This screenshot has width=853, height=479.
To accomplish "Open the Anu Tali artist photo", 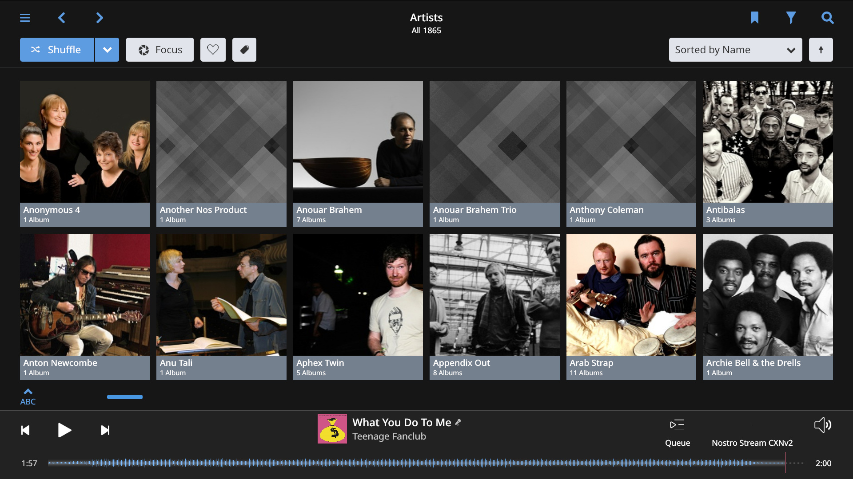I will coord(221,294).
